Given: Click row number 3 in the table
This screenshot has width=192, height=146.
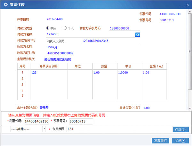Looking at the screenshot, I should (22, 85).
